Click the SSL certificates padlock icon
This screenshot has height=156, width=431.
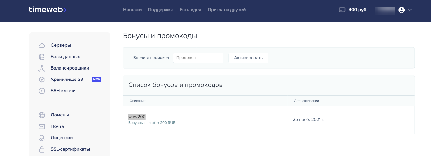(x=42, y=149)
